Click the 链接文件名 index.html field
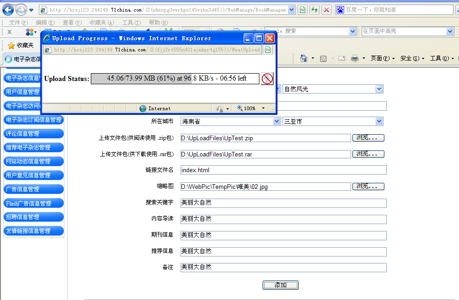The width and height of the screenshot is (459, 300). 283,170
